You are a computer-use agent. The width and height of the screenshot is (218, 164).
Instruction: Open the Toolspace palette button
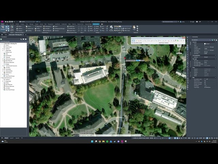tap(3, 28)
